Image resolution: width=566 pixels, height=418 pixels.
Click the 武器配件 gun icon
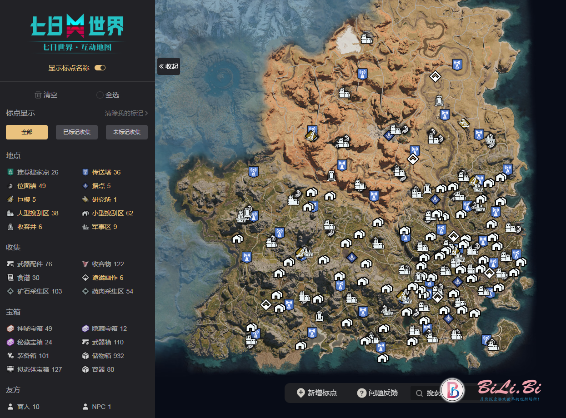[x=10, y=264]
